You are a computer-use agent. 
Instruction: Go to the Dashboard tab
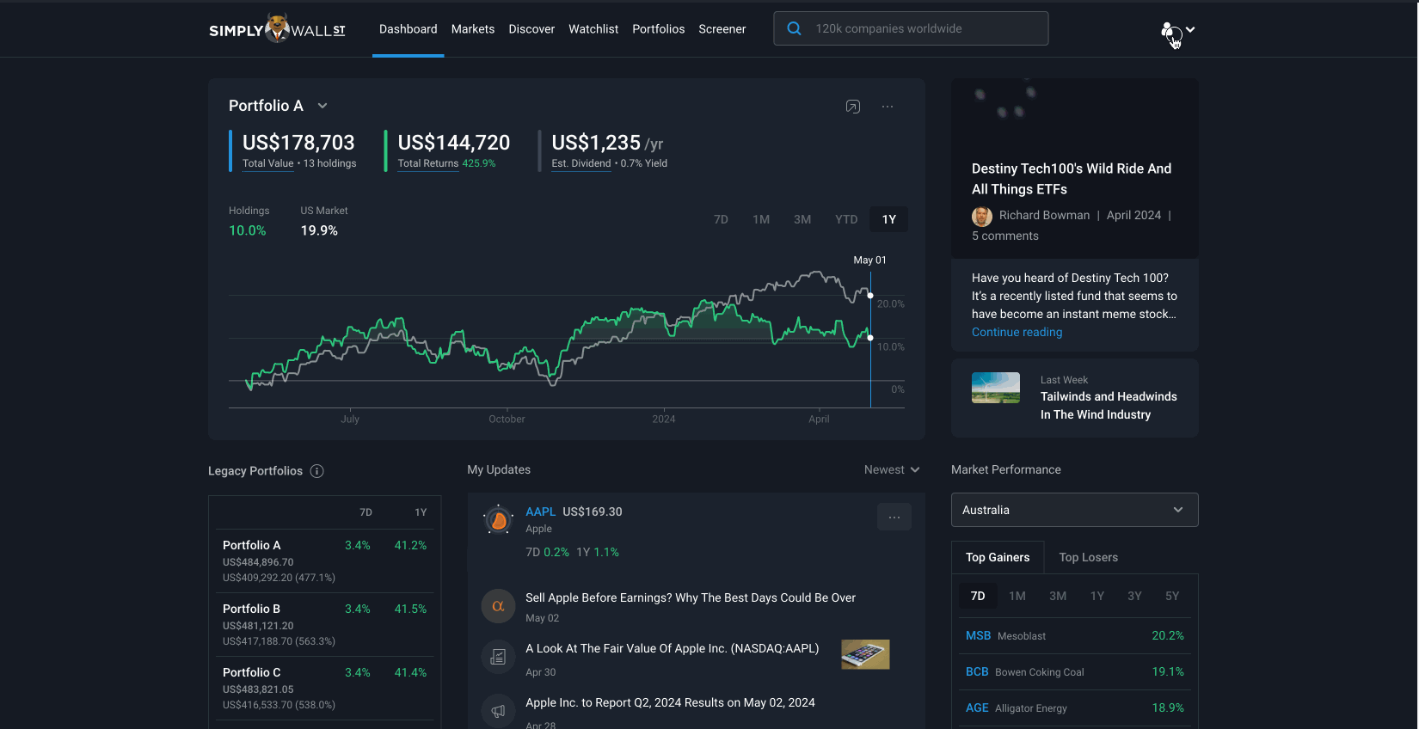point(408,29)
